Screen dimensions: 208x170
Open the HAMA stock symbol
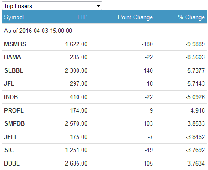coord(13,57)
